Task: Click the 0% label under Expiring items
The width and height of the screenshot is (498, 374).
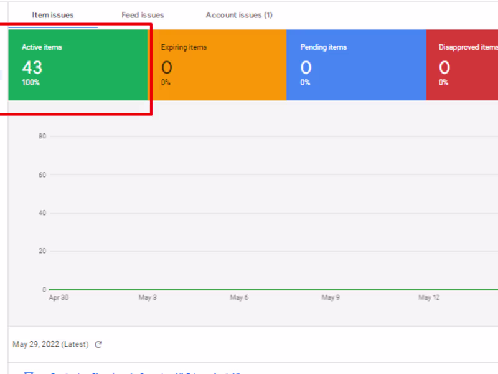Action: click(x=166, y=82)
